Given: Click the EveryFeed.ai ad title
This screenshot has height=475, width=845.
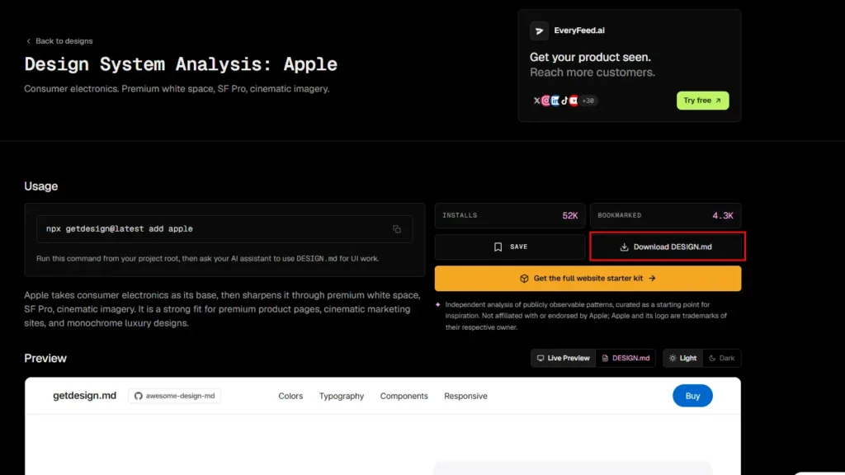Looking at the screenshot, I should pyautogui.click(x=579, y=31).
